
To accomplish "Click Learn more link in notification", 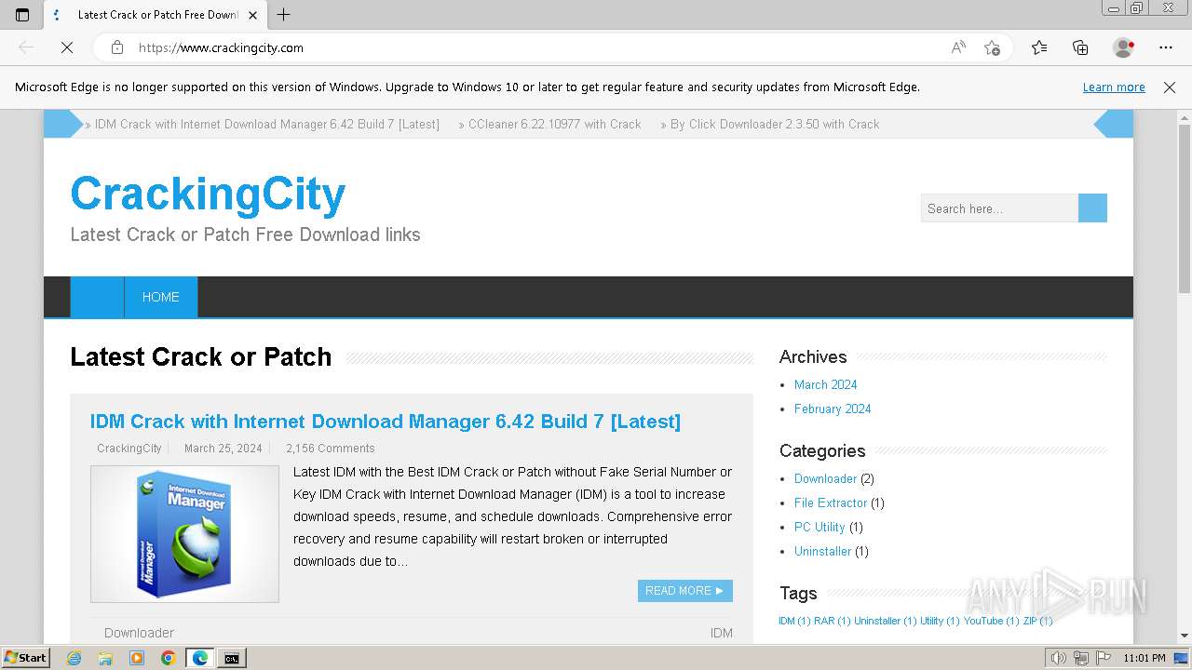I will tap(1114, 87).
